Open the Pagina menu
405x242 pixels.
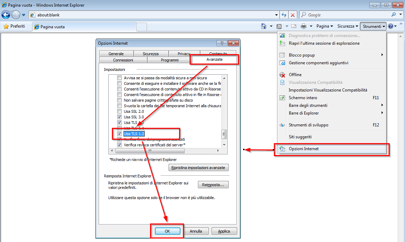click(325, 26)
